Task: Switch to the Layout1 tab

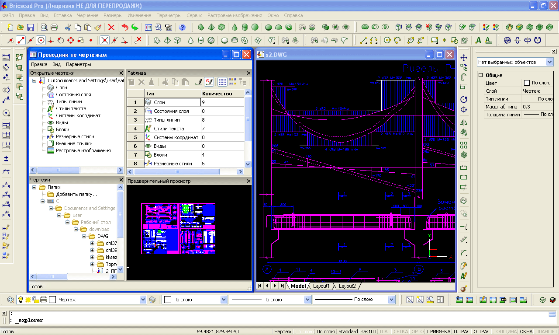Action: (x=321, y=286)
